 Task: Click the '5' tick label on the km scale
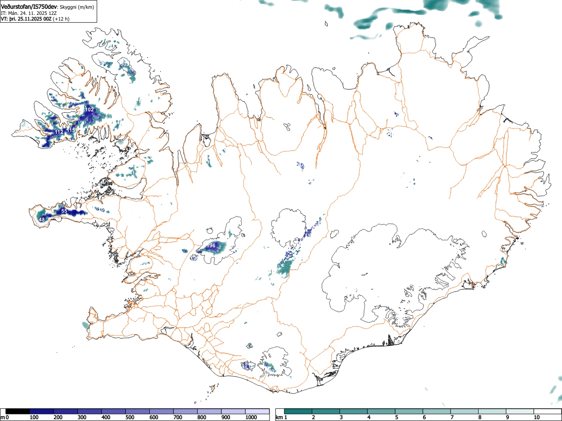click(x=396, y=417)
